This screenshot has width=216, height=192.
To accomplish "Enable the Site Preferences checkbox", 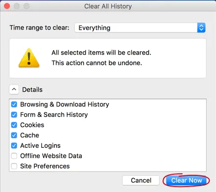I will [x=14, y=166].
